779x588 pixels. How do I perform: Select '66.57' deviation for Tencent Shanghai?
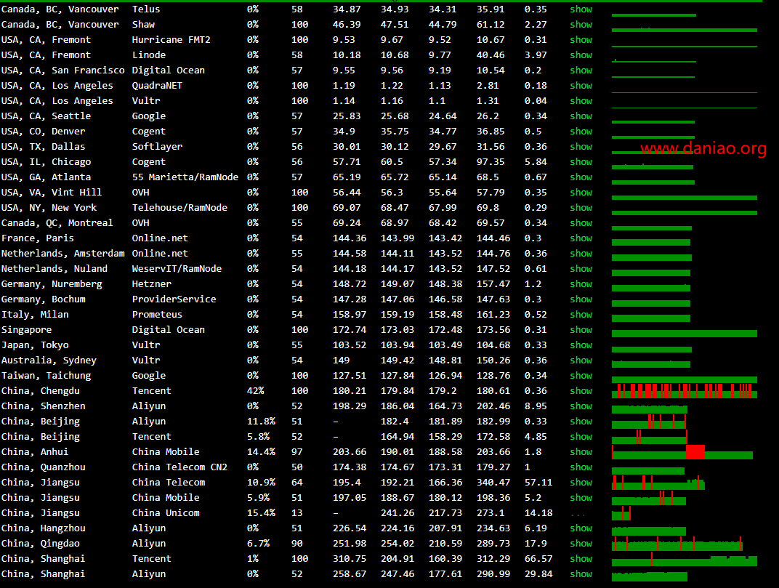click(538, 559)
